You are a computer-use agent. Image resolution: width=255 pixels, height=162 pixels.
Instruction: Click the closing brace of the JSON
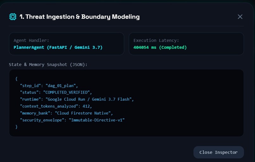(16, 127)
